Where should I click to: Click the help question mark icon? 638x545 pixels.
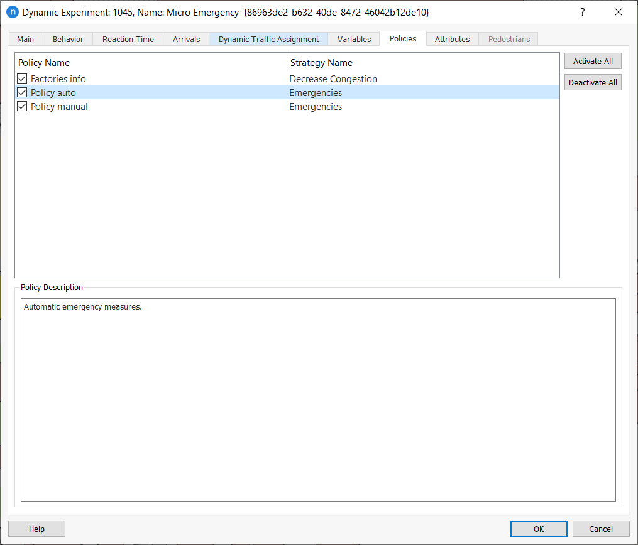[582, 12]
